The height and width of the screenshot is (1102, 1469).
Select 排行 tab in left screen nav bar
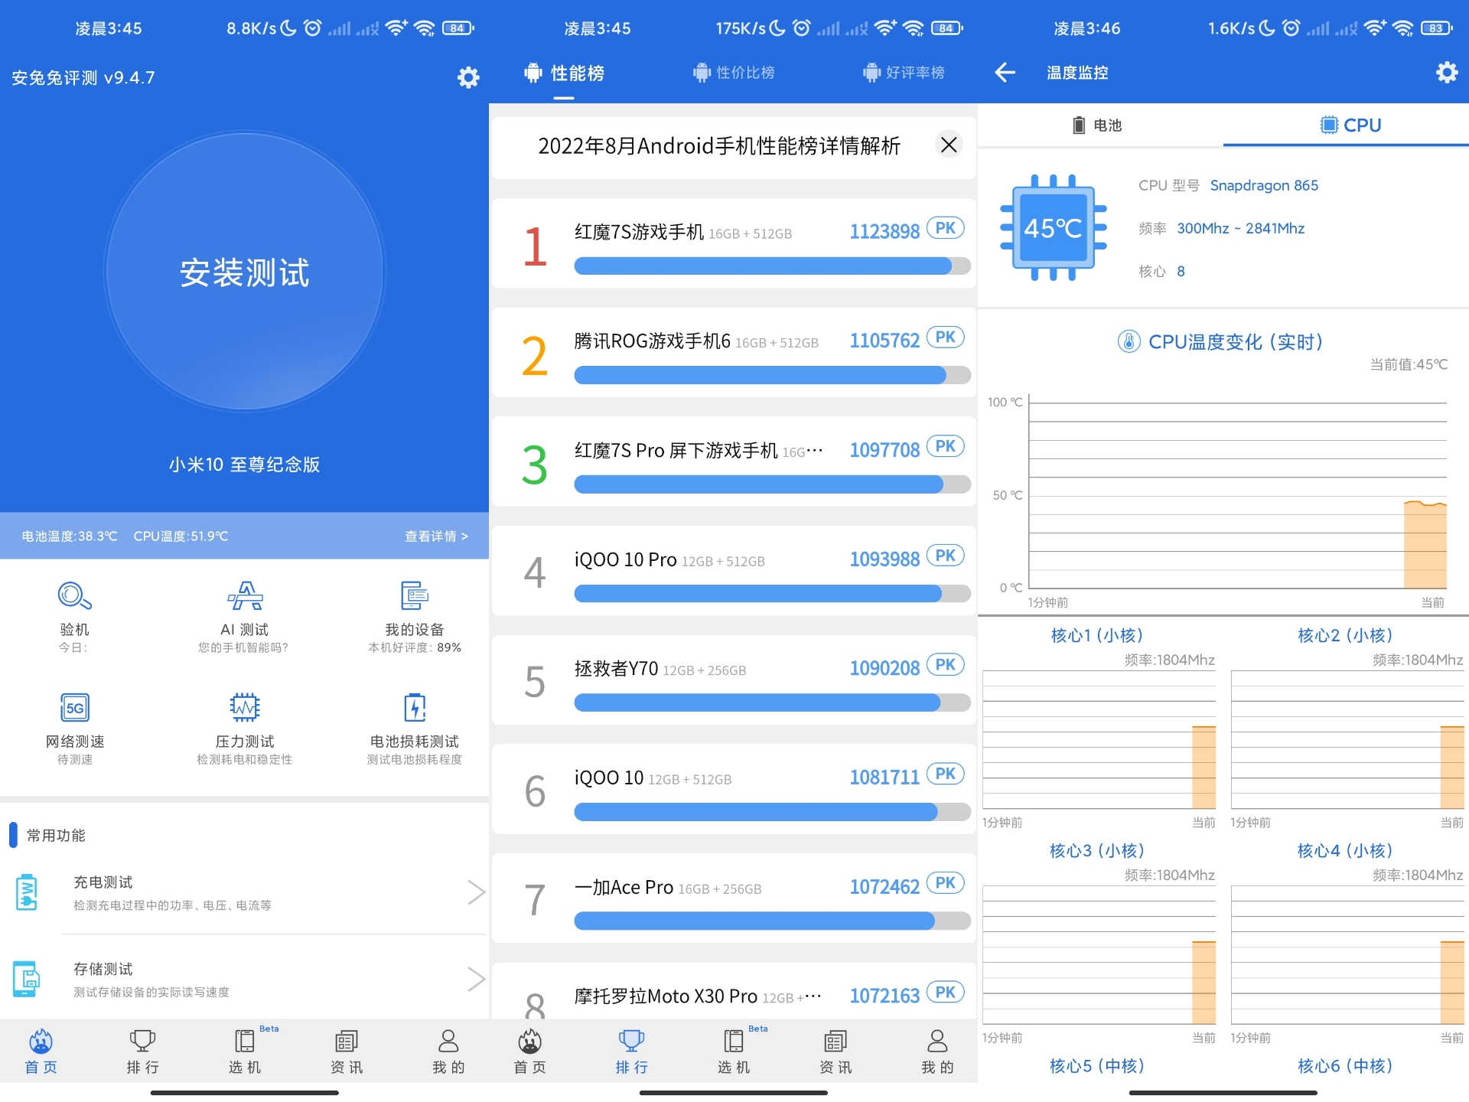(142, 1051)
